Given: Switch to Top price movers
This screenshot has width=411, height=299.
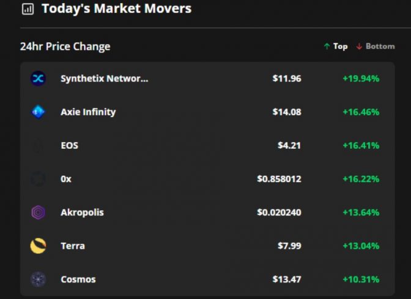Looking at the screenshot, I should 340,46.
